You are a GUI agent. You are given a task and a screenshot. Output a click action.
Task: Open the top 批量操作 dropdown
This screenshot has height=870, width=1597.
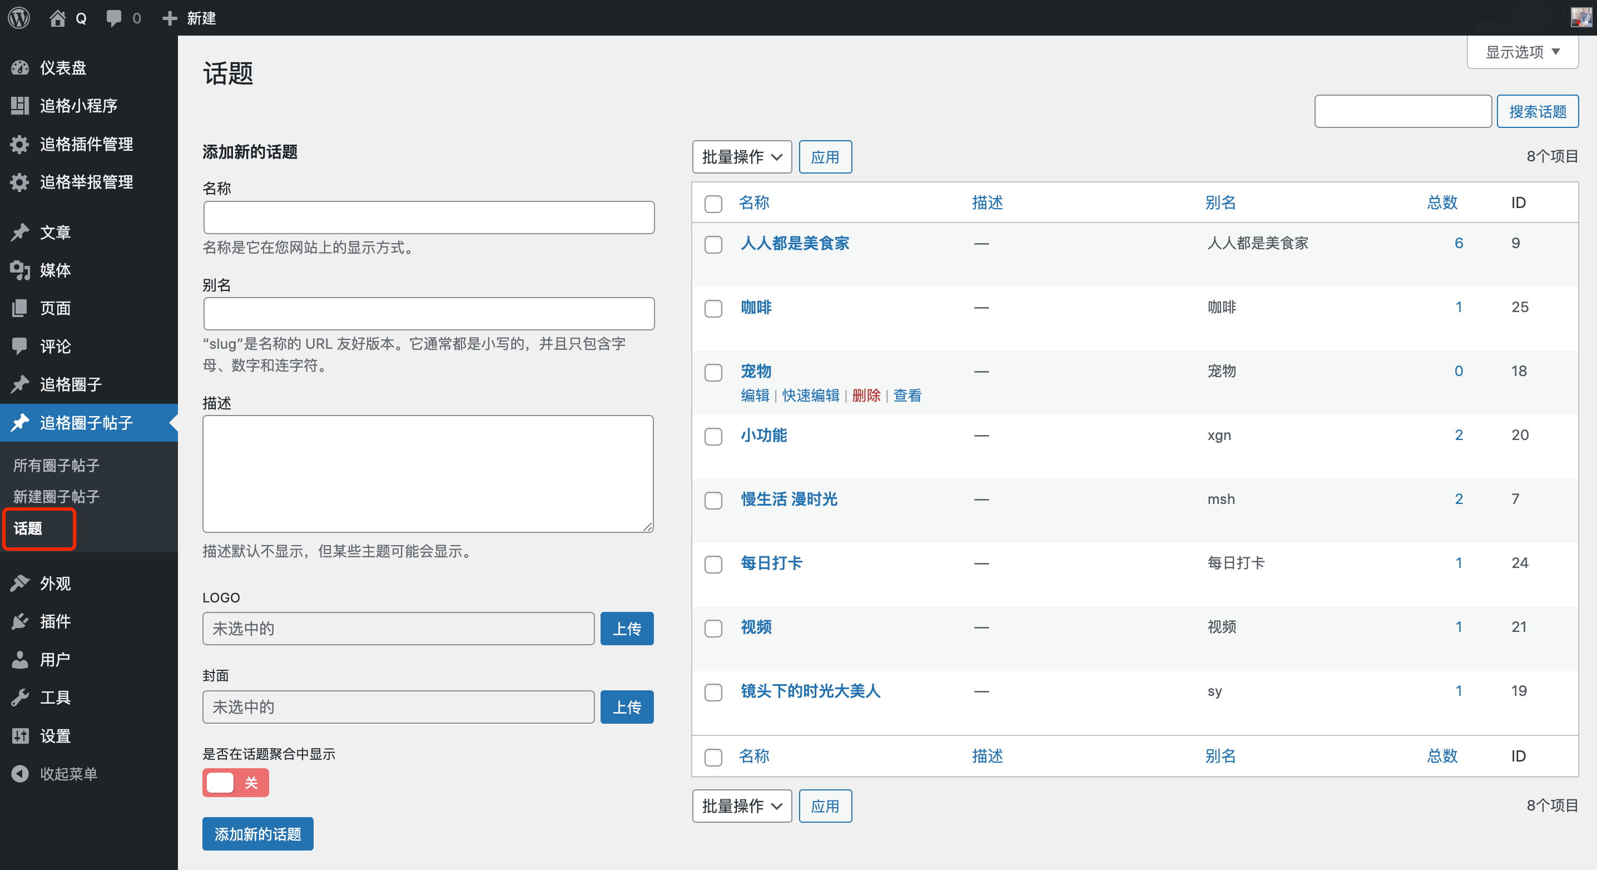(x=741, y=157)
